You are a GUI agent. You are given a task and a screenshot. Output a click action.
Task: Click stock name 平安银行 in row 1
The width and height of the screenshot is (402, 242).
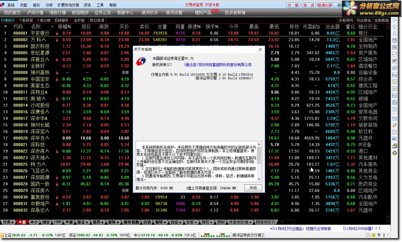(x=40, y=33)
